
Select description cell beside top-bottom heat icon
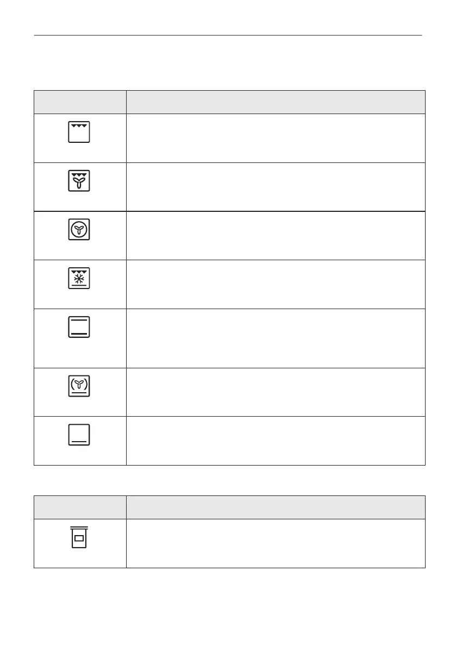(x=276, y=338)
